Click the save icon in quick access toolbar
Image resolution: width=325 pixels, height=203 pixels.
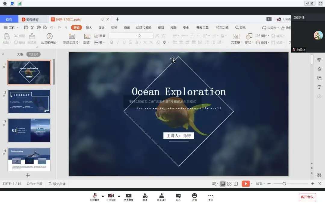point(26,28)
